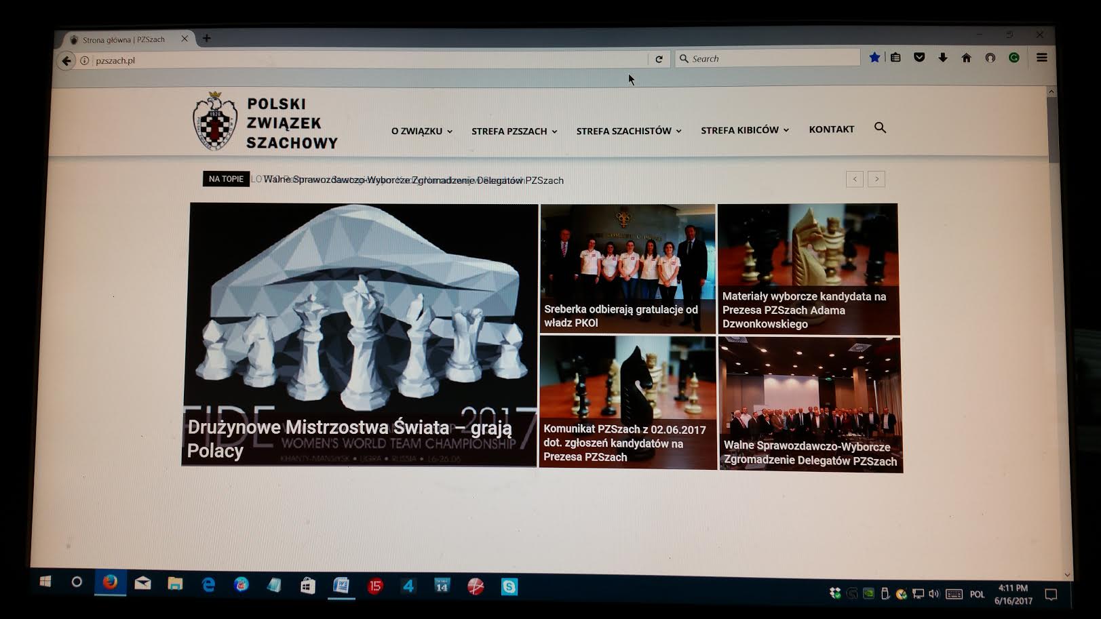Expand the O Związku menu

421,131
